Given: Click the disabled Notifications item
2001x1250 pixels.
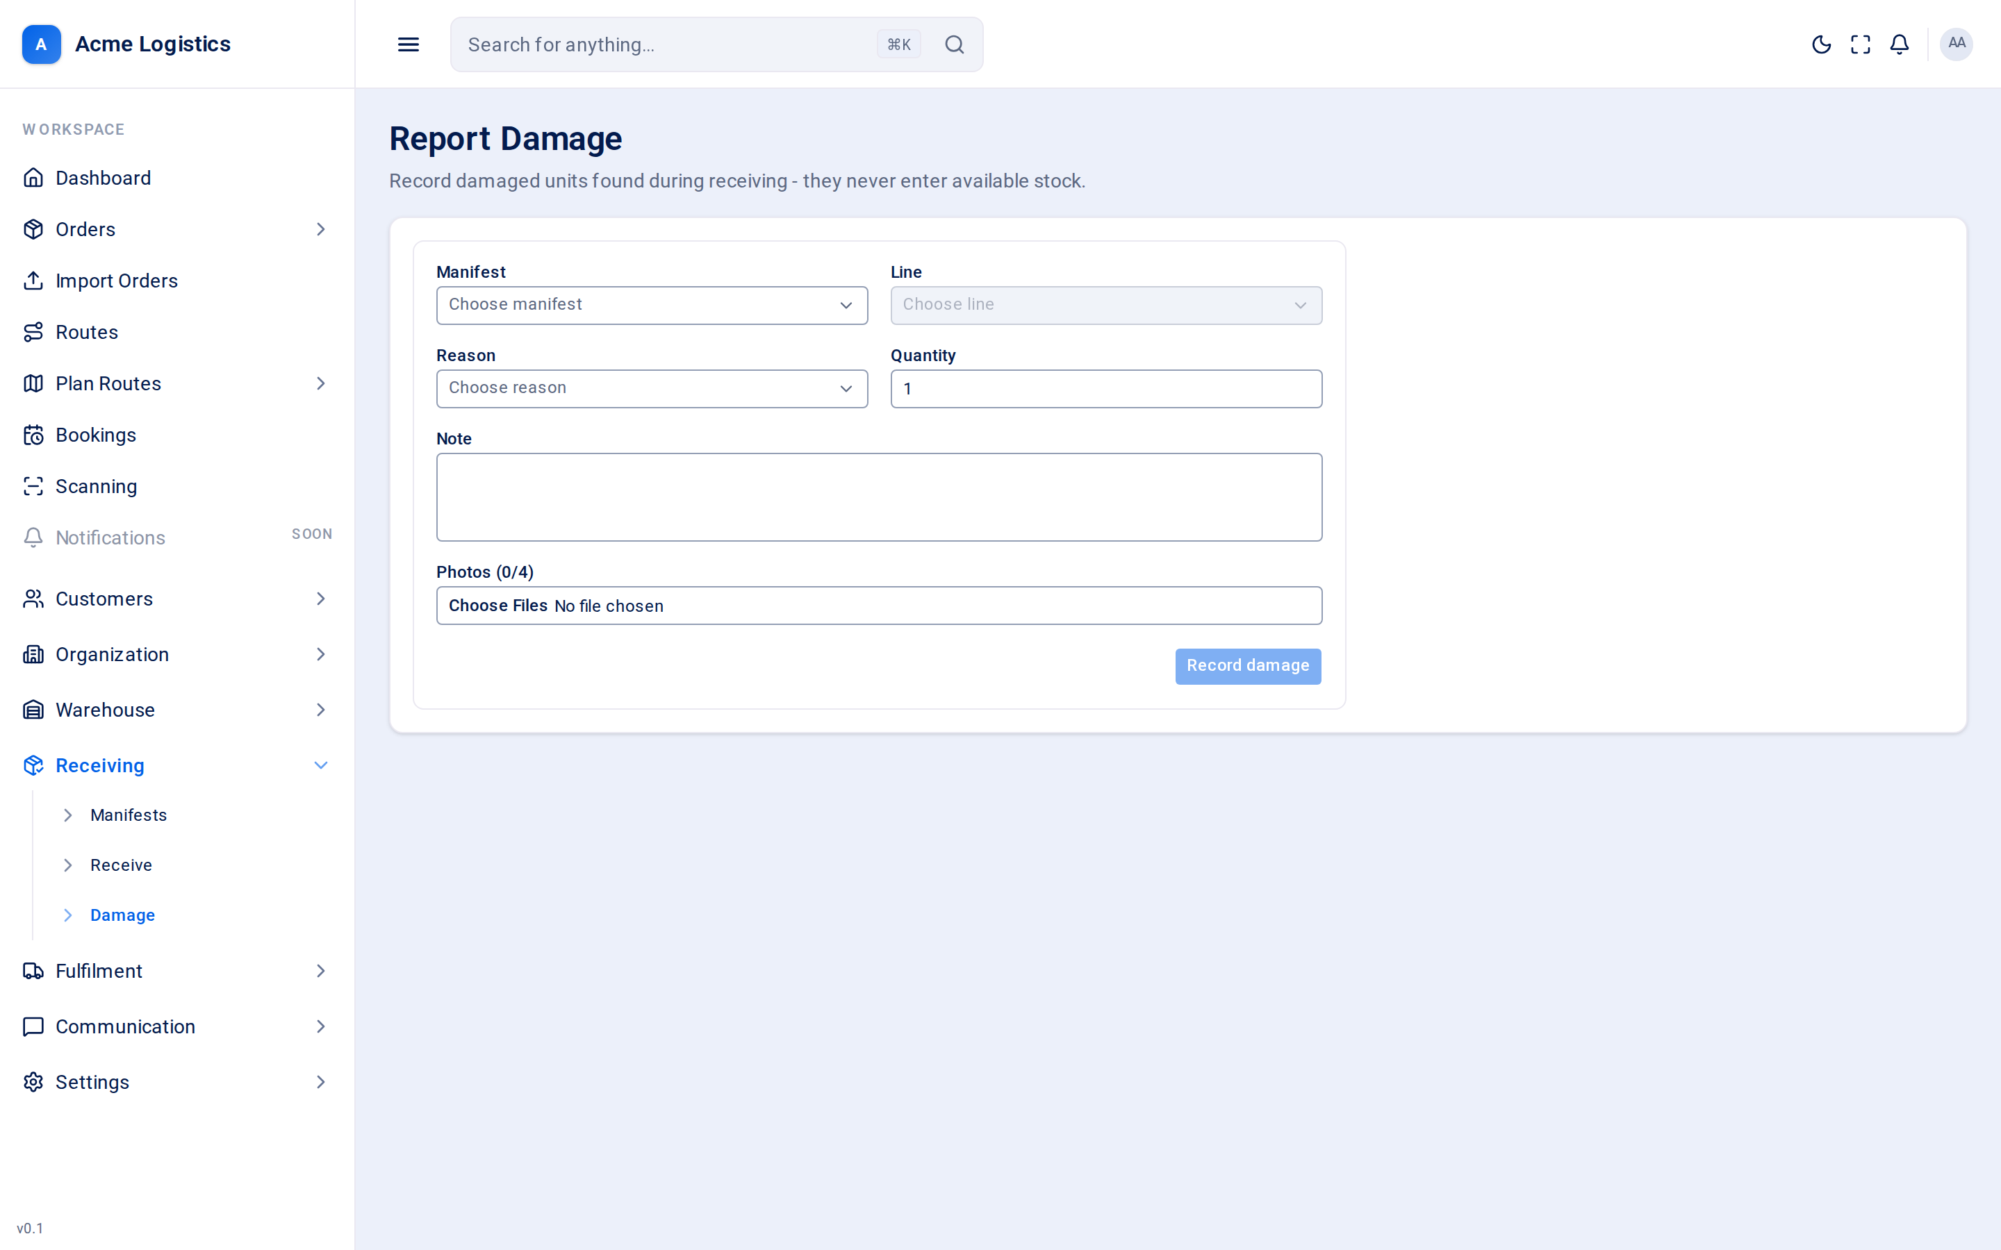Looking at the screenshot, I should click(177, 537).
